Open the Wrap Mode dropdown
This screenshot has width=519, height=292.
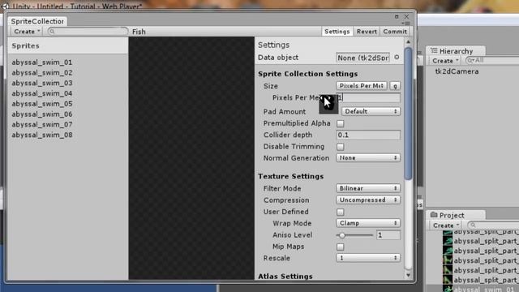click(x=368, y=223)
